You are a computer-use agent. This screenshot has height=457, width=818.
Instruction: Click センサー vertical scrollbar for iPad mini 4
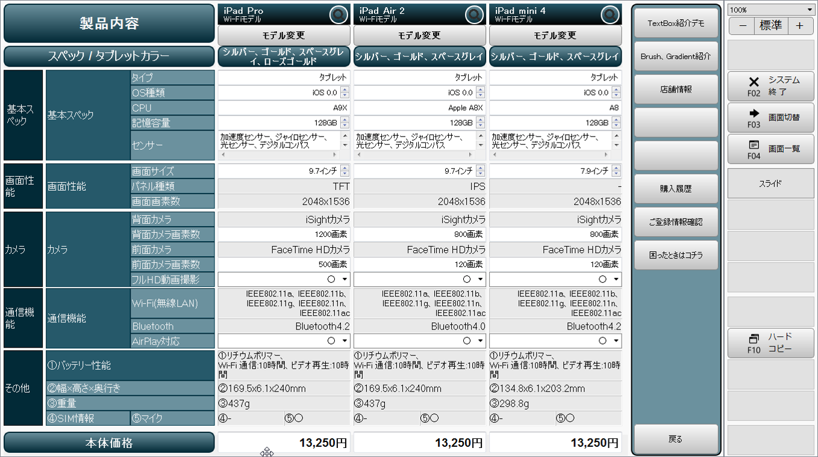point(616,141)
